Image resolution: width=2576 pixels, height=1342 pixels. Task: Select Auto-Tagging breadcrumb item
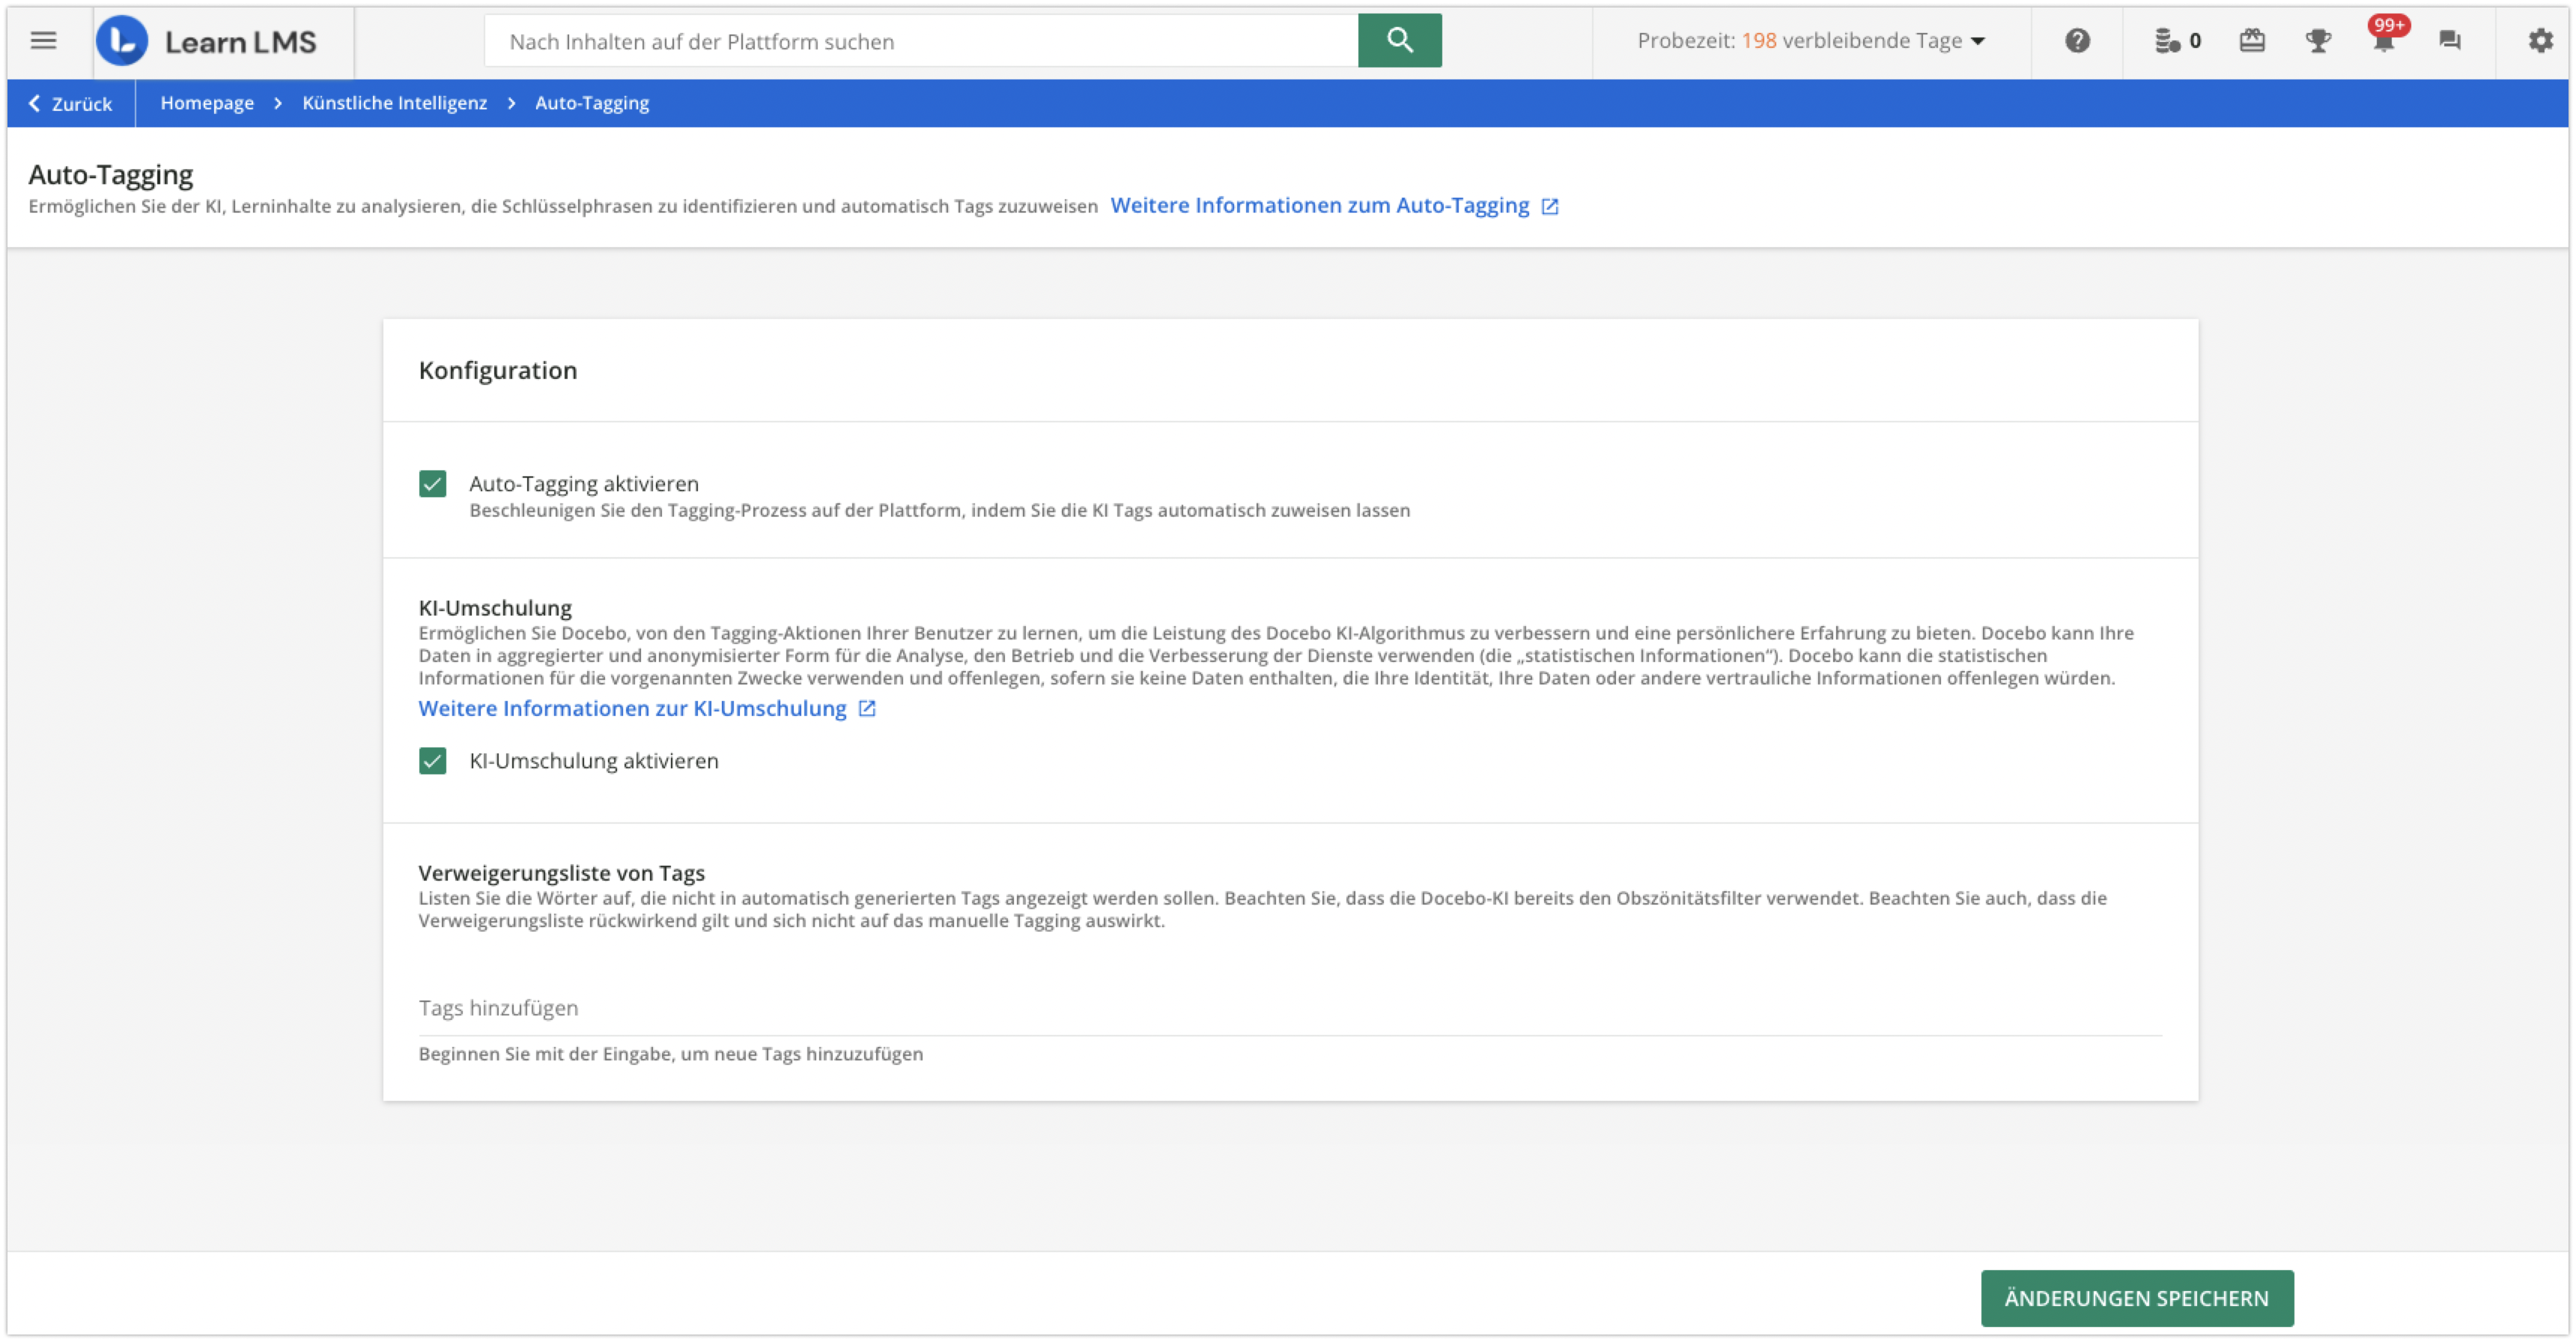(592, 103)
